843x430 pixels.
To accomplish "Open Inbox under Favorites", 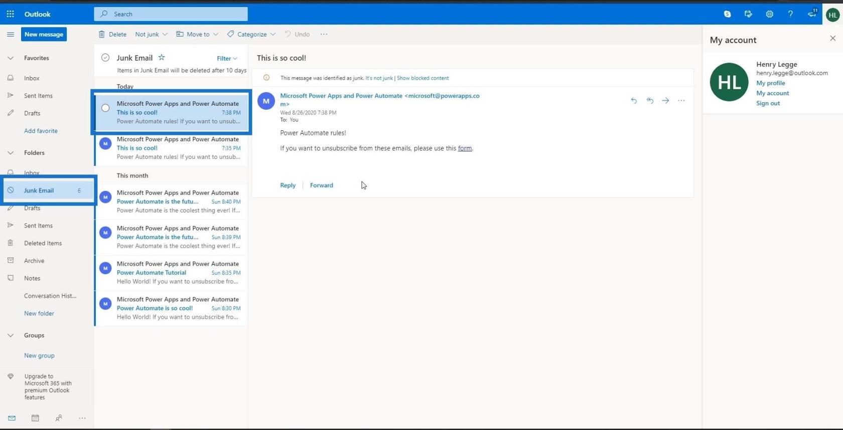I will point(32,78).
